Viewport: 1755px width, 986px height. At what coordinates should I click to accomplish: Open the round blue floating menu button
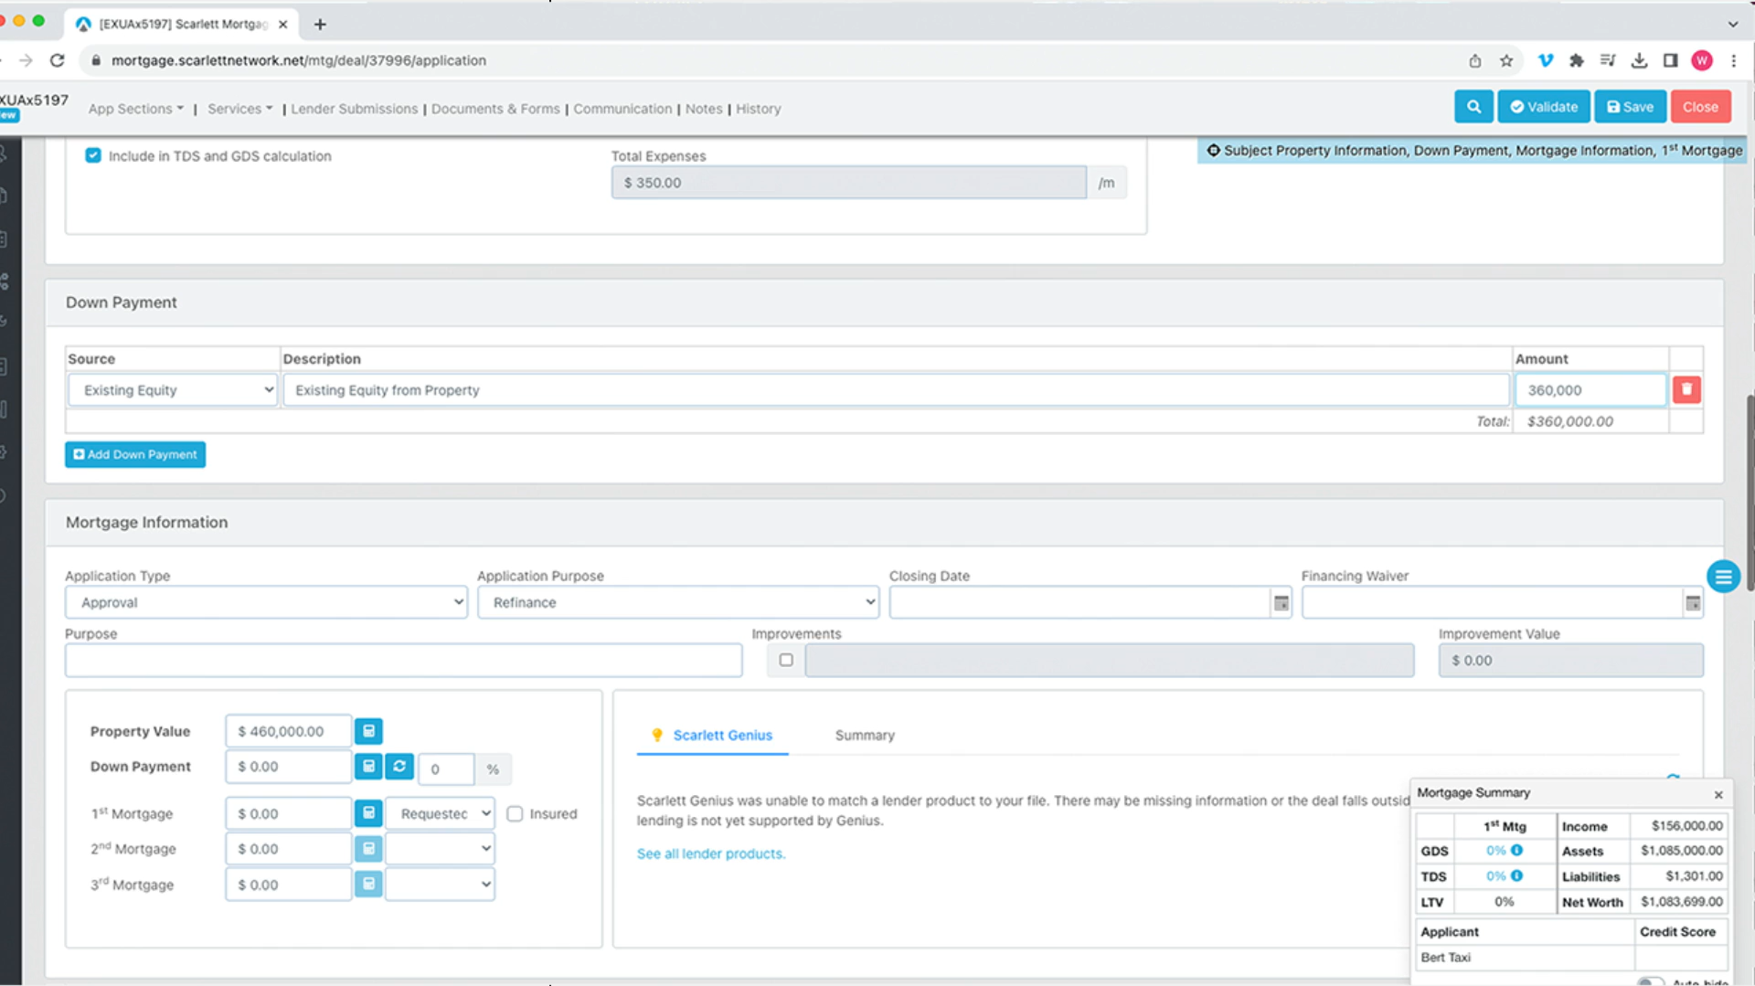1722,577
